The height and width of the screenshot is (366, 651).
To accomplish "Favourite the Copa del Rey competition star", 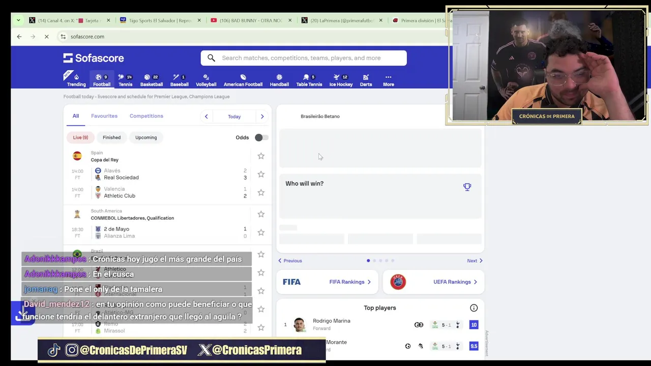I will tap(261, 156).
